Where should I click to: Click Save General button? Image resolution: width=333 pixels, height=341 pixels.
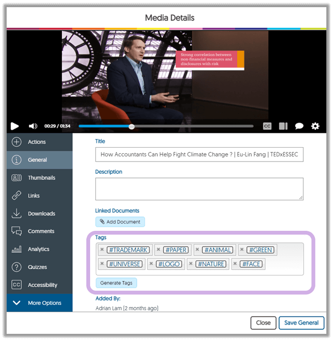coord(301,323)
